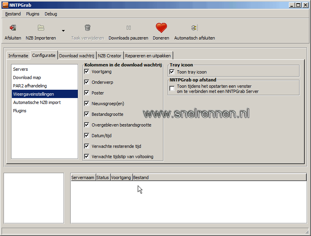Click the Downloads pauzeren pause icon
Viewport: 311px width, 236px height.
129,28
